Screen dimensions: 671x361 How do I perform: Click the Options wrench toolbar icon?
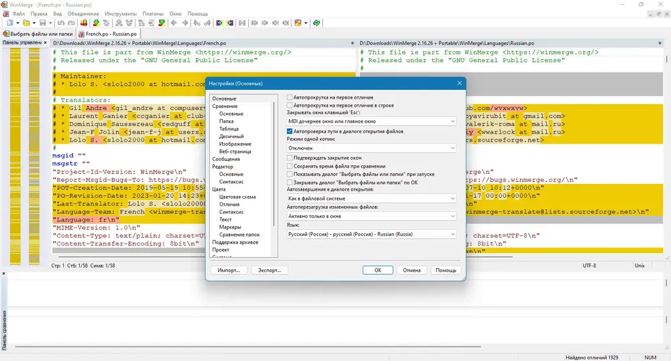pyautogui.click(x=298, y=23)
